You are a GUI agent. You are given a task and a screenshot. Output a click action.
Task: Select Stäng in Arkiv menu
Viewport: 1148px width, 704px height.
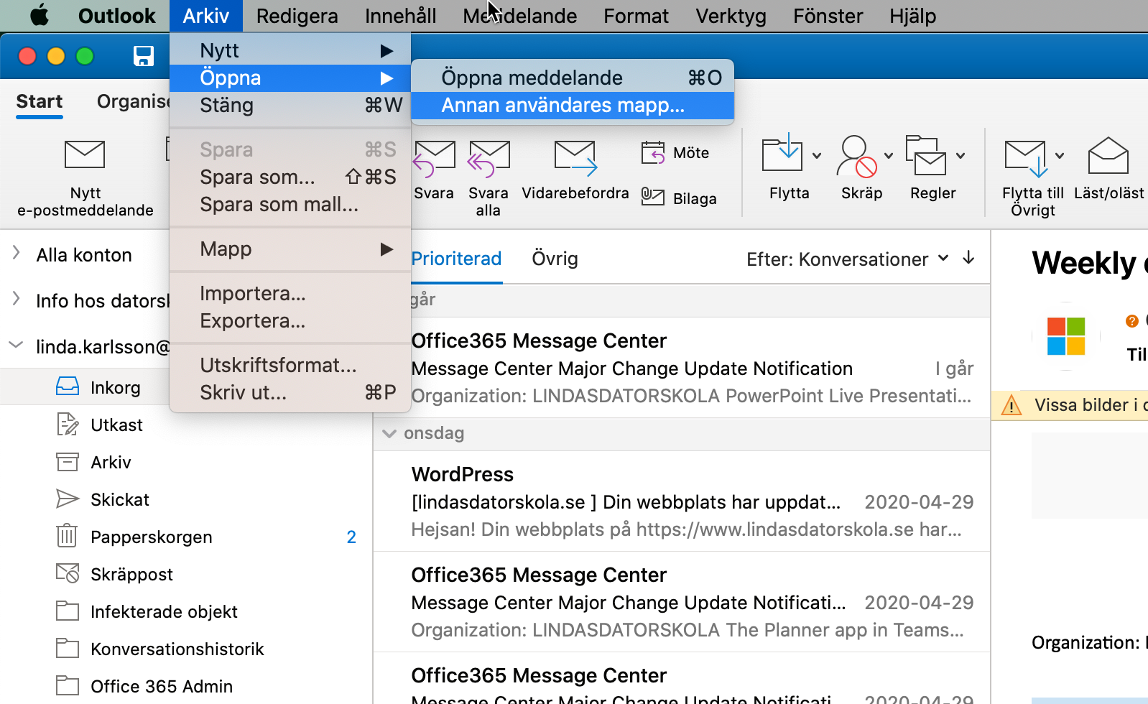coord(290,106)
